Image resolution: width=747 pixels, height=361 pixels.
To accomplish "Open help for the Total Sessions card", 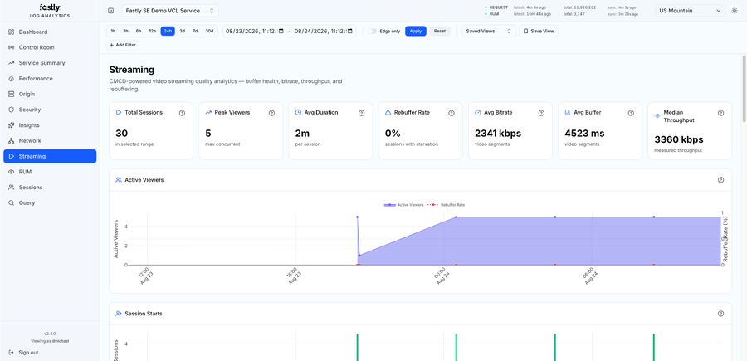I will pyautogui.click(x=182, y=113).
